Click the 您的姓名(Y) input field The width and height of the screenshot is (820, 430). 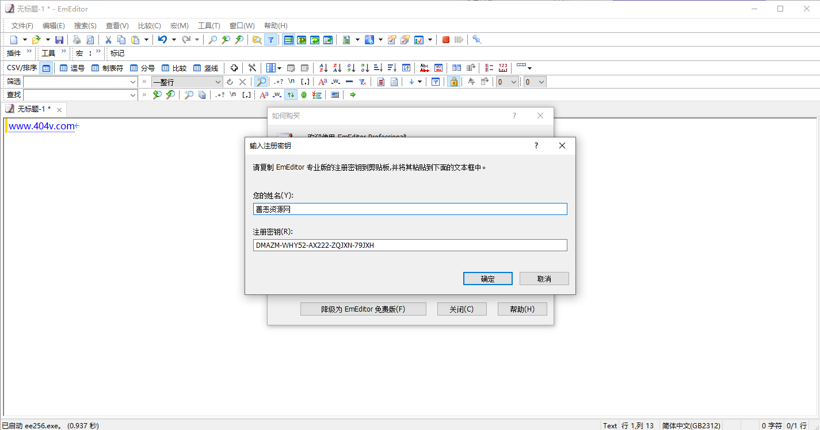(x=410, y=209)
